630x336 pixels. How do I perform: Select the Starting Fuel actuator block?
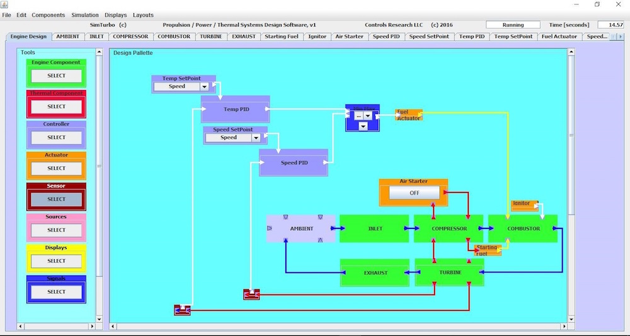pyautogui.click(x=488, y=250)
